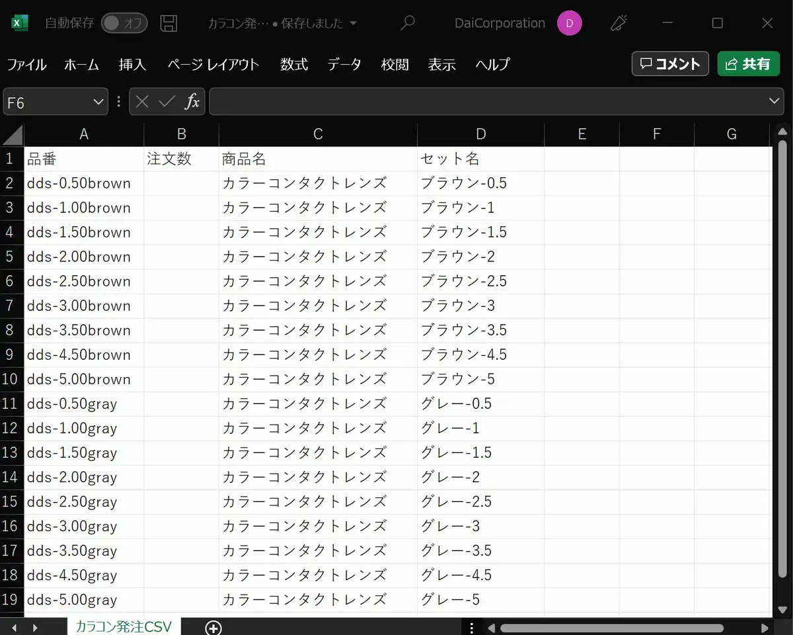Click the Excel app logo icon

(19, 23)
